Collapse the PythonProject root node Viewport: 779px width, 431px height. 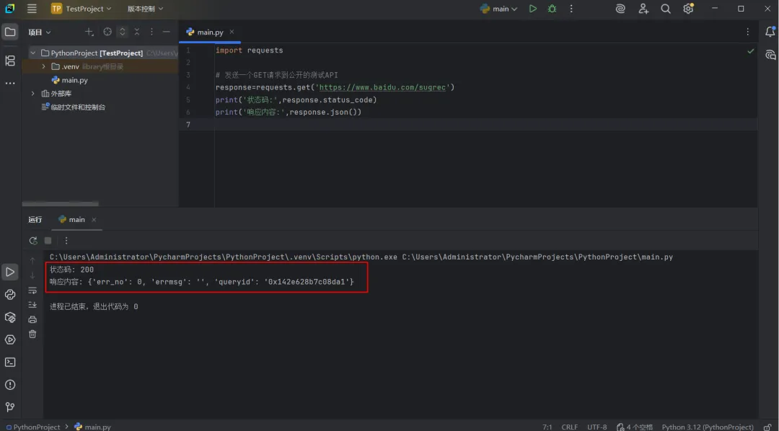(x=32, y=53)
